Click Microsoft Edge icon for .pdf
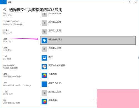 [x=44, y=40]
